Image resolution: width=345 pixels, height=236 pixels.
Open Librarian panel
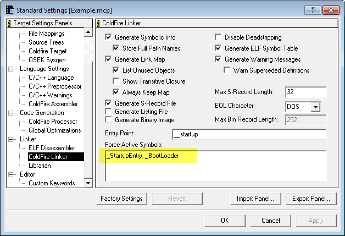[x=40, y=166]
